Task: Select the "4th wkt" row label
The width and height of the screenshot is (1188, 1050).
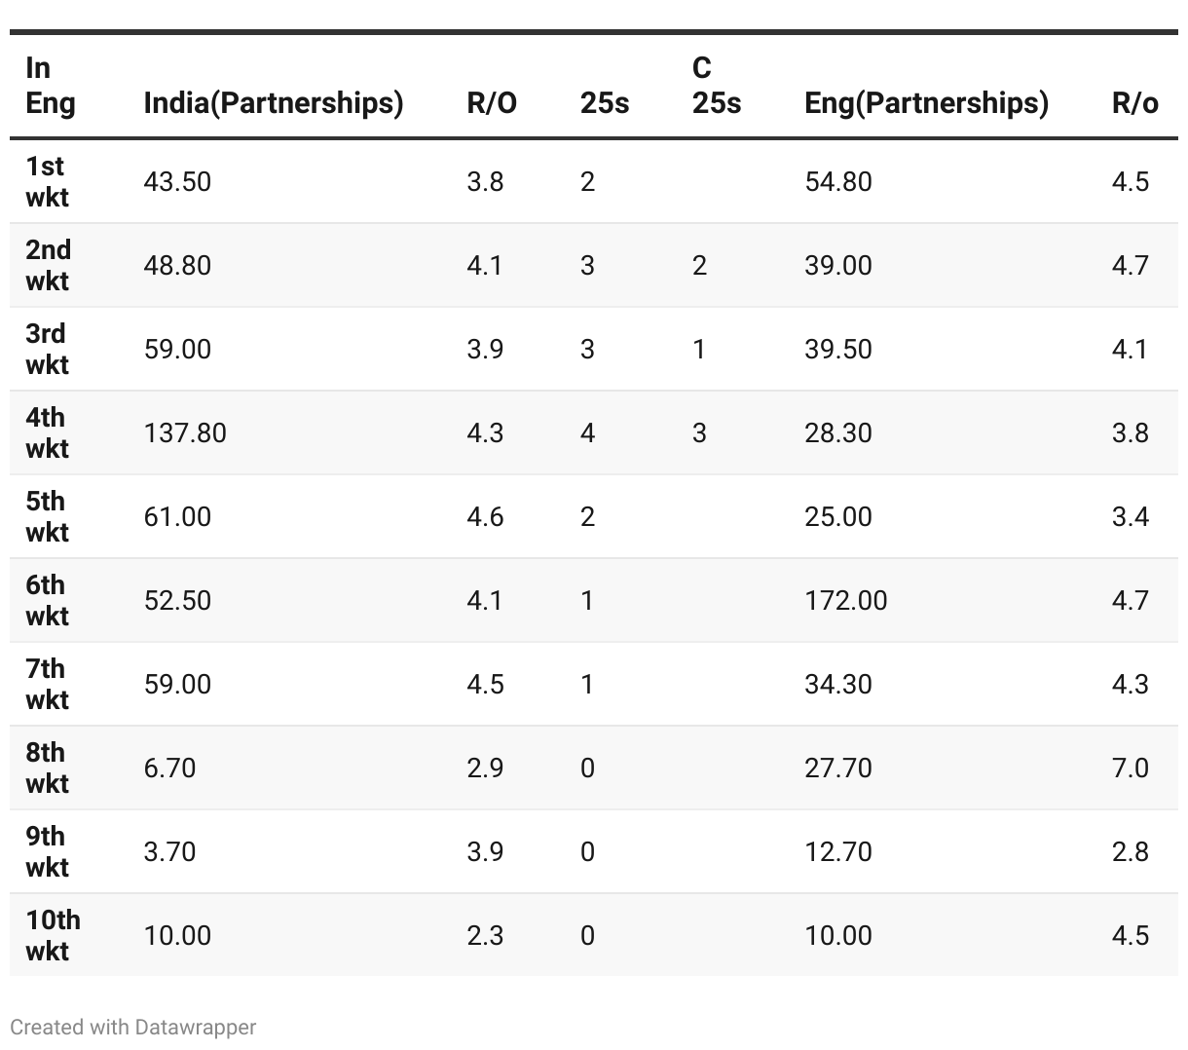Action: pos(47,432)
